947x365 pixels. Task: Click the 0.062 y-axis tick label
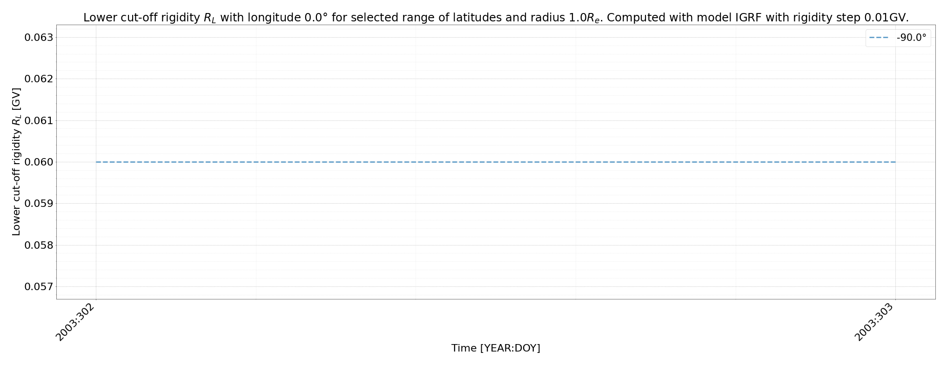click(39, 79)
